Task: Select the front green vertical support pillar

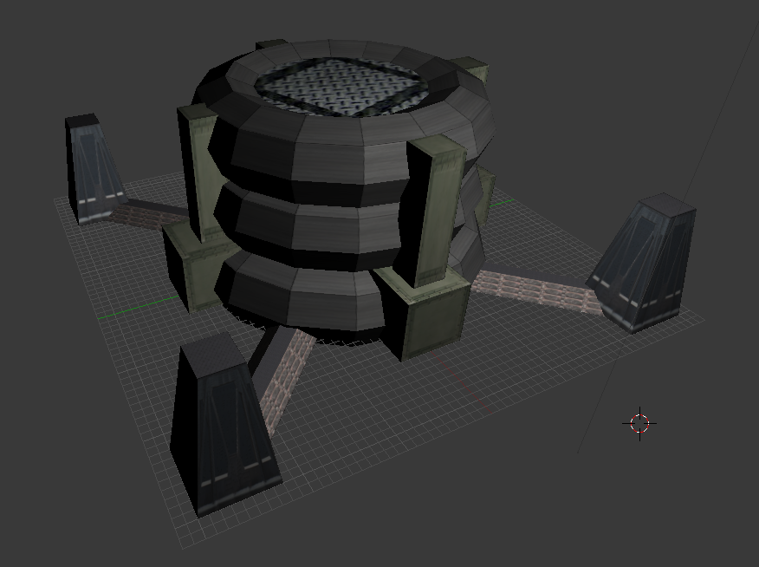Action: coord(431,211)
